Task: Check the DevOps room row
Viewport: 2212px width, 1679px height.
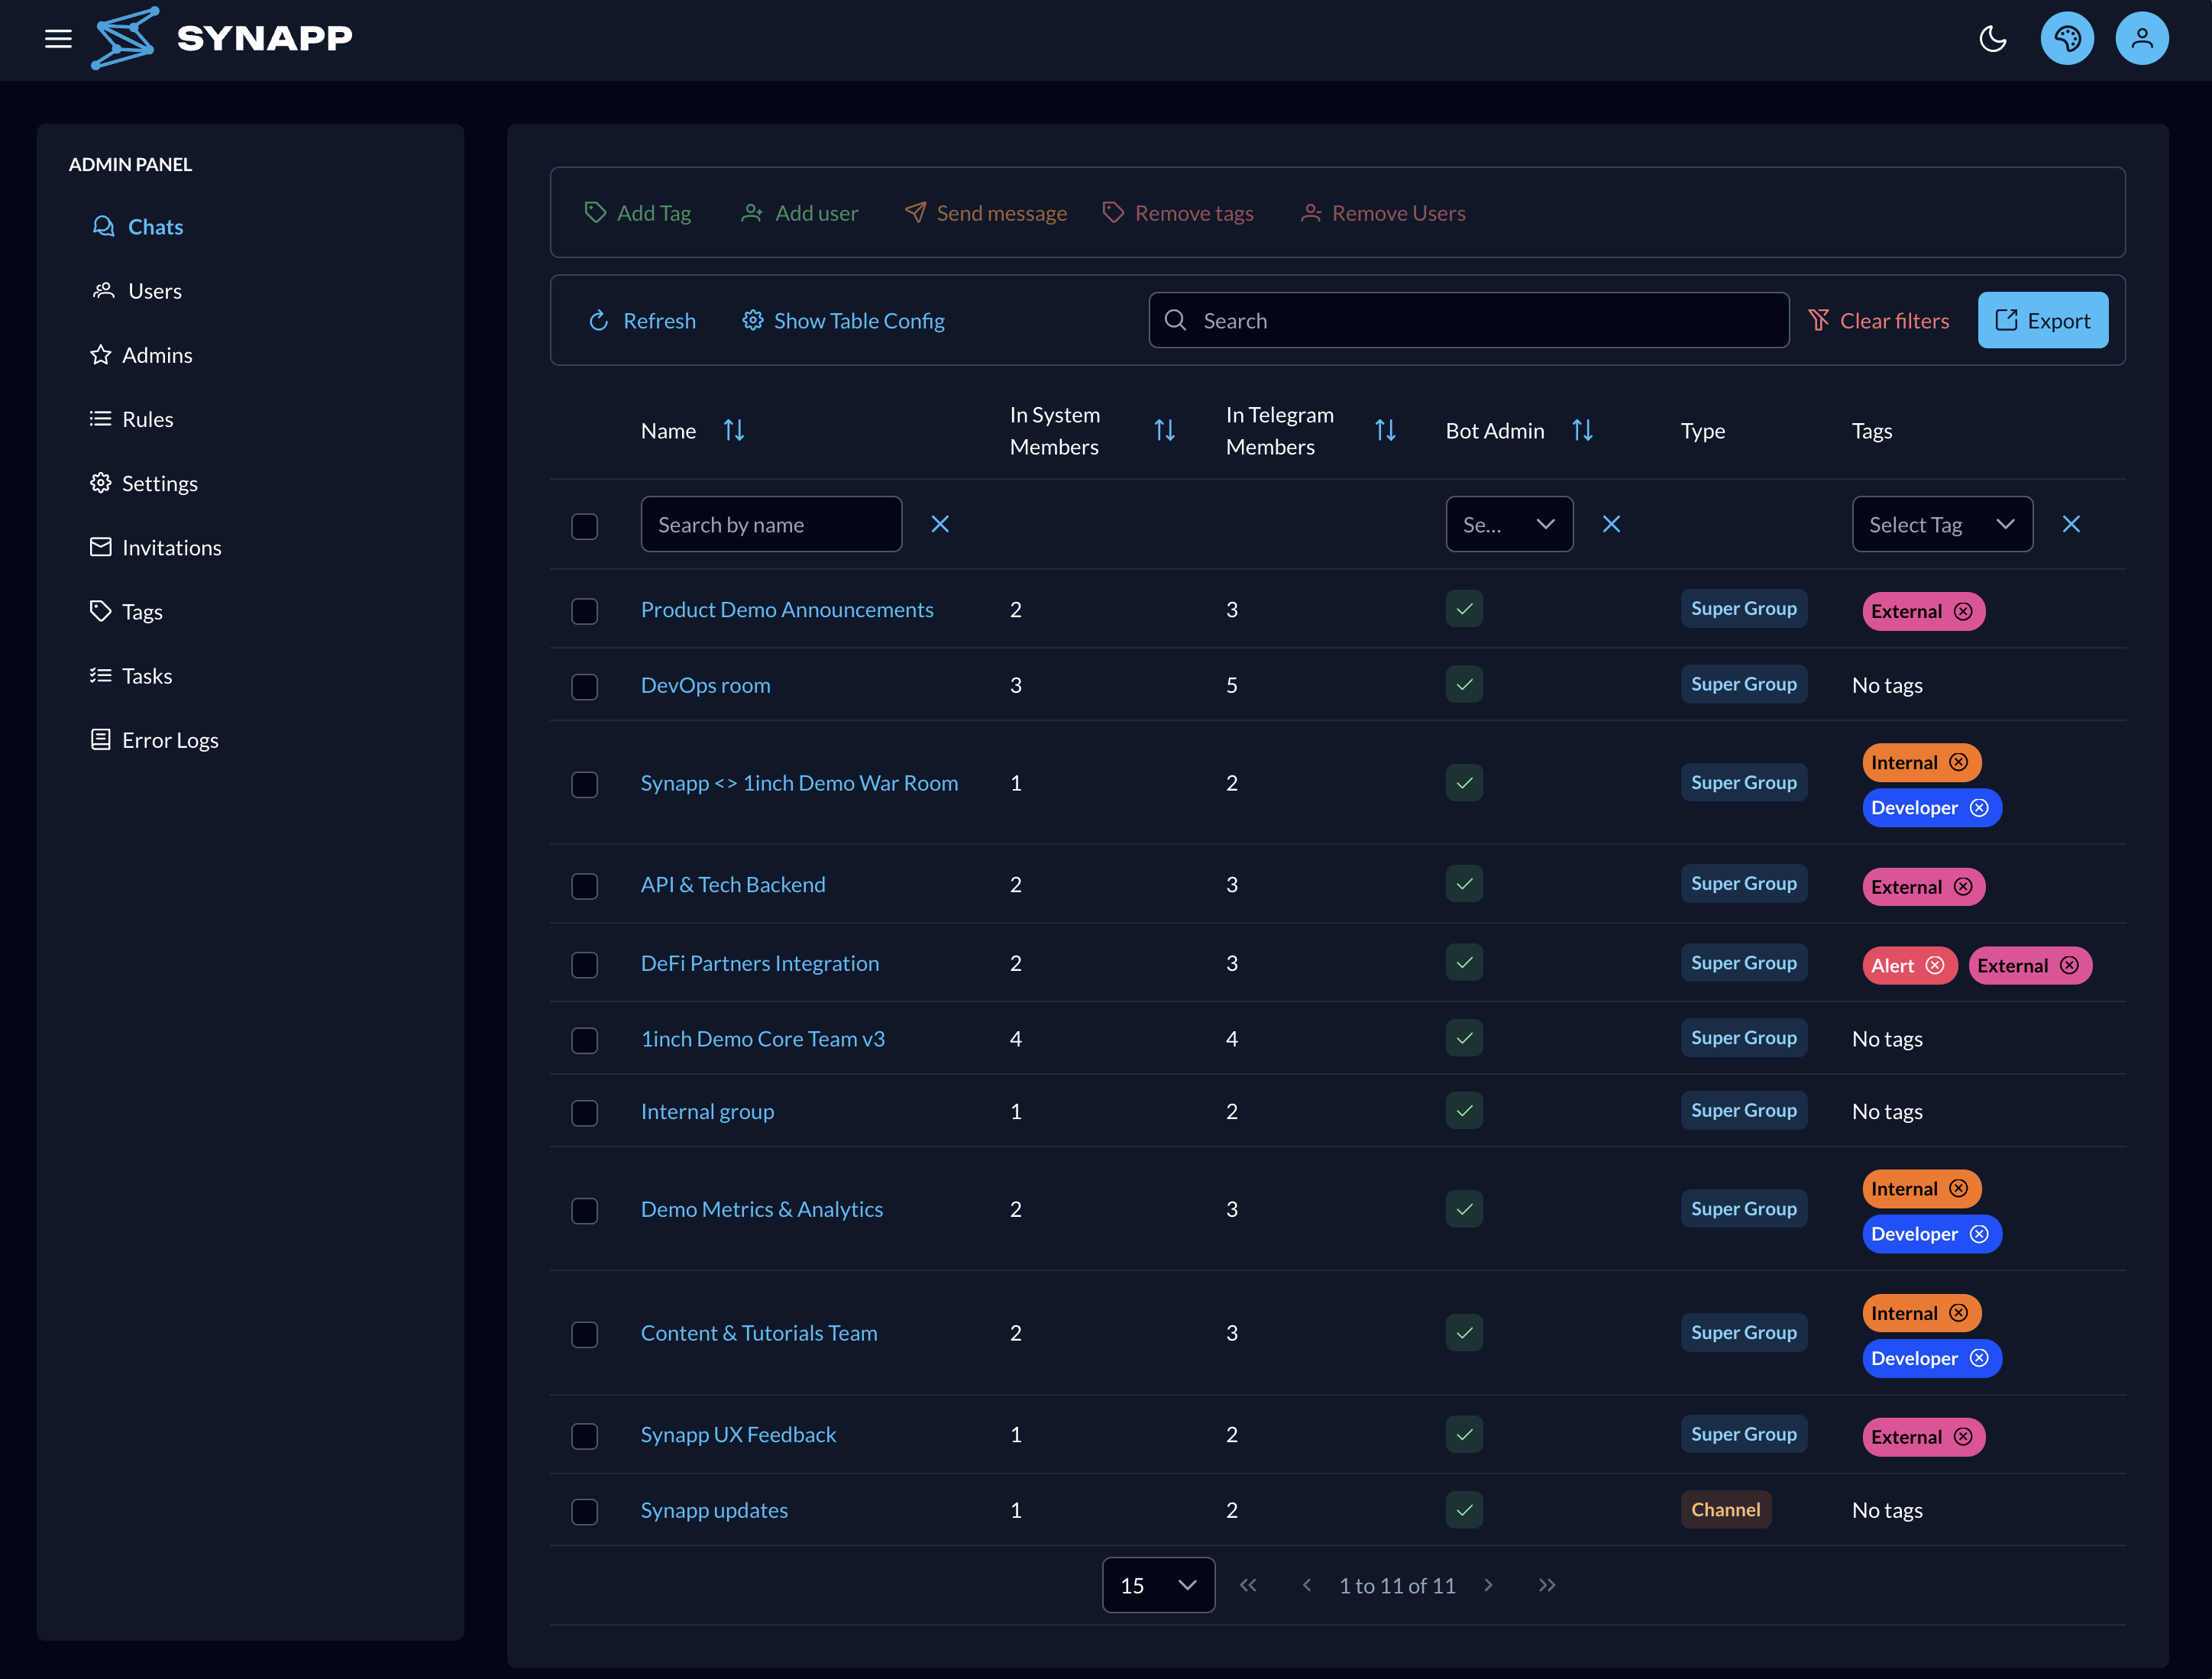Action: click(x=584, y=687)
